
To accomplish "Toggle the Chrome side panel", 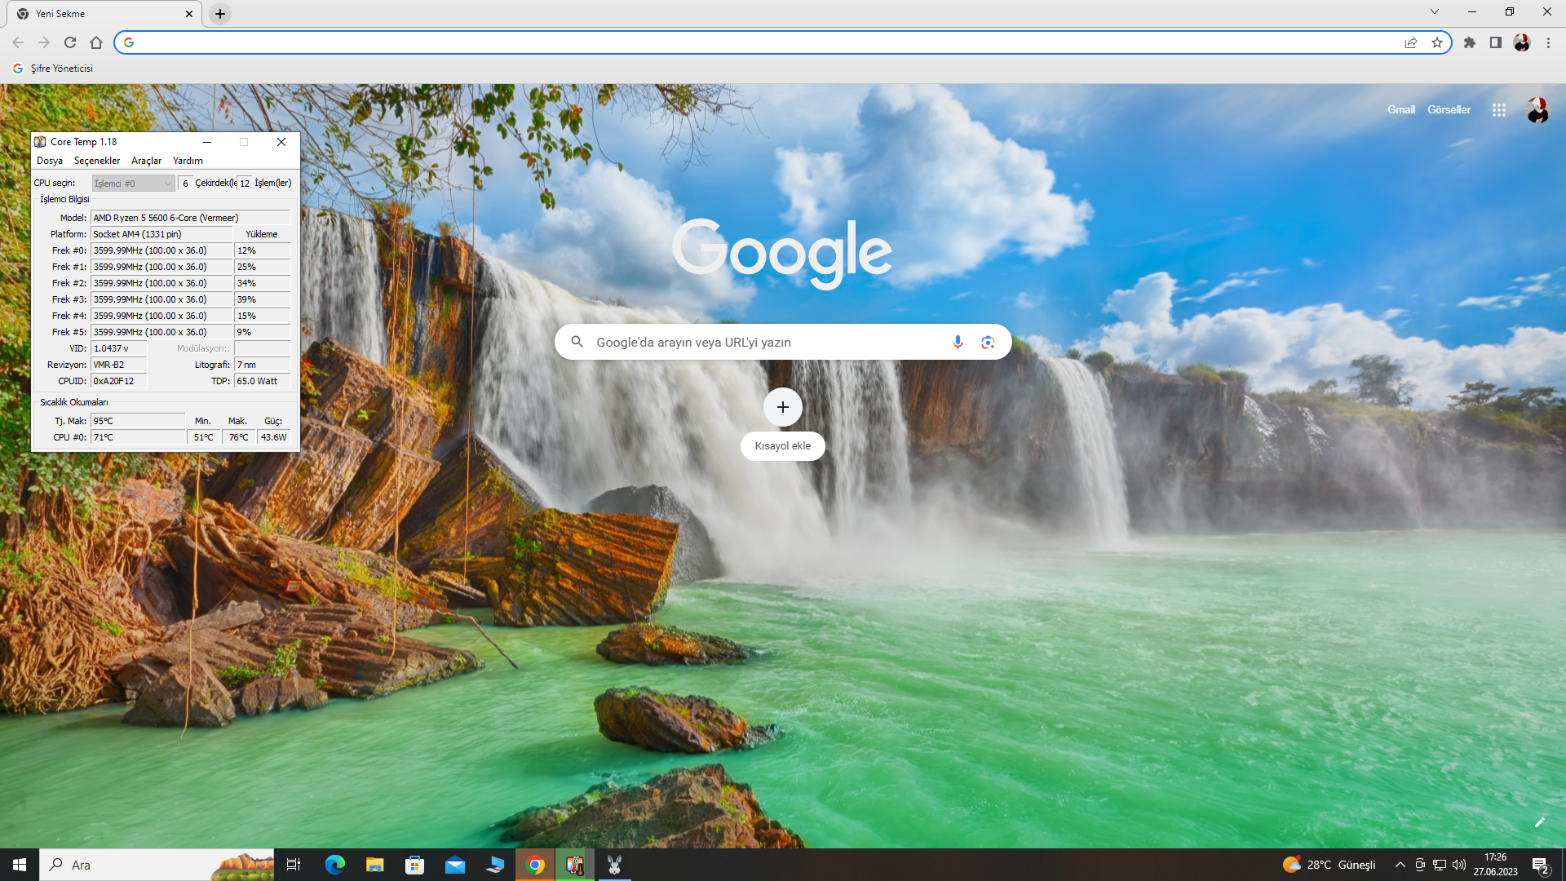I will pos(1495,42).
